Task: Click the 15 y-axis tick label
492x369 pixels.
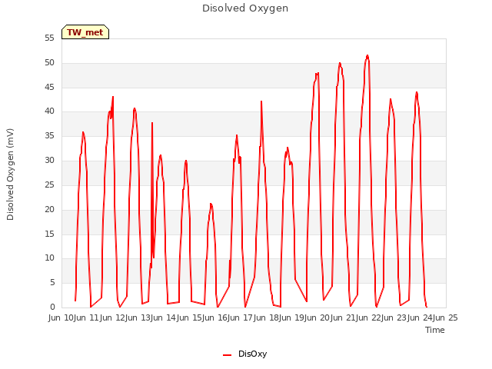Action: click(49, 234)
